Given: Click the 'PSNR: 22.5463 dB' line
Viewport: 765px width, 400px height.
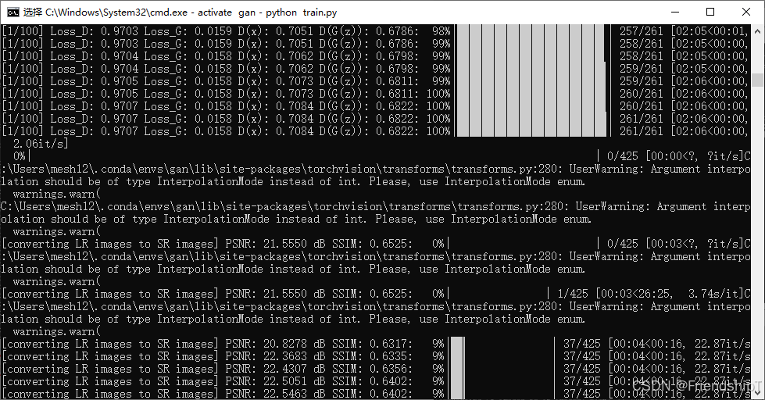Looking at the screenshot, I should tap(375, 393).
